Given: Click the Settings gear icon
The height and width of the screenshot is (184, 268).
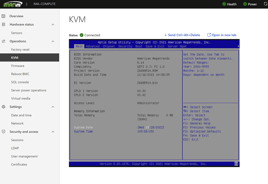Looking at the screenshot, I should (3, 107).
